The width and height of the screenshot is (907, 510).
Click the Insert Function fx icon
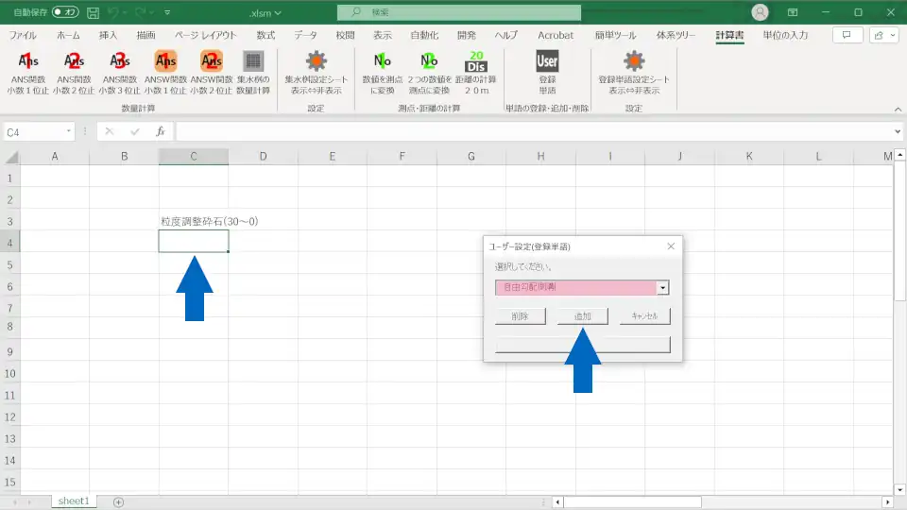click(x=161, y=132)
